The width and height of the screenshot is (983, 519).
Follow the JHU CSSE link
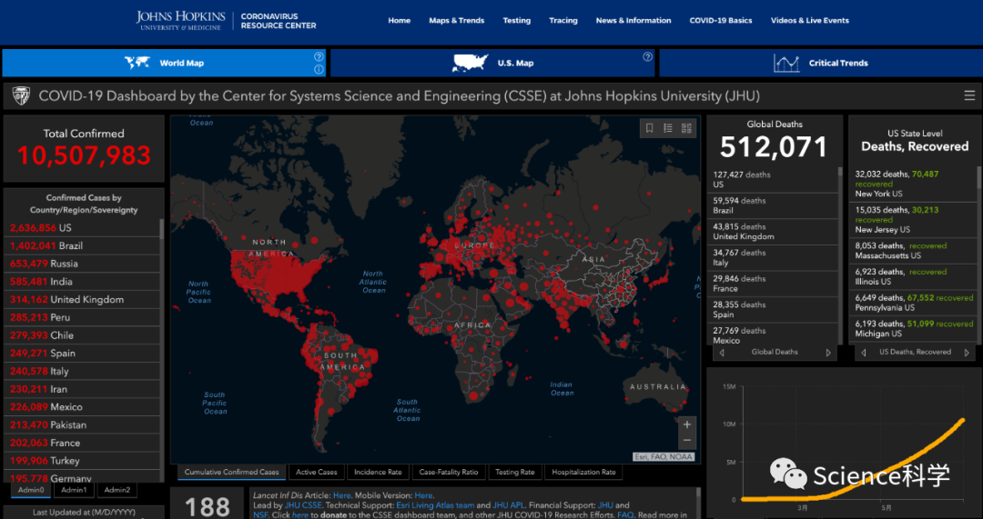[x=303, y=505]
